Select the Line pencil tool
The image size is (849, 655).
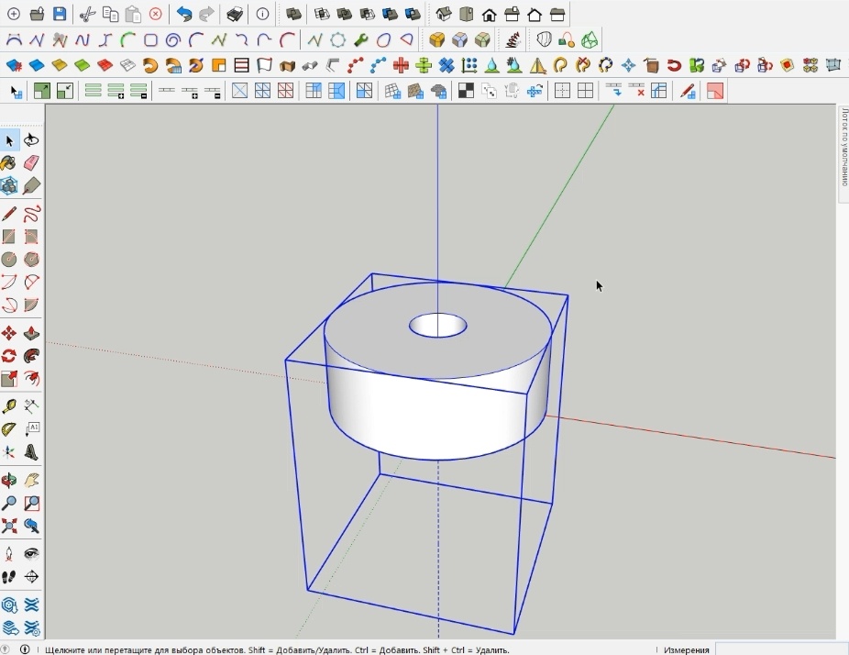coord(9,214)
